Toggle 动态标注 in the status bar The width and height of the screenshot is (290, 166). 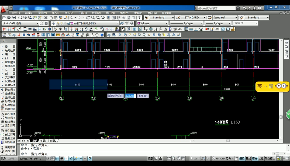pos(270,159)
